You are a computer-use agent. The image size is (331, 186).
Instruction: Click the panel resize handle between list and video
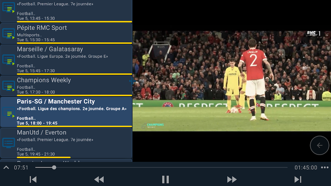tap(132, 81)
